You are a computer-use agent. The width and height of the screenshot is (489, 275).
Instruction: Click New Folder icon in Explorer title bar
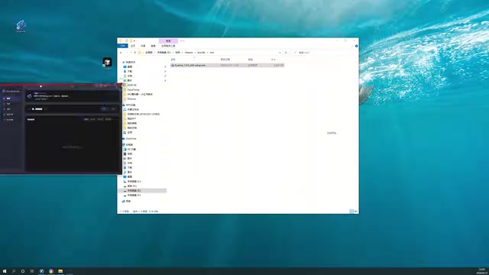[131, 40]
